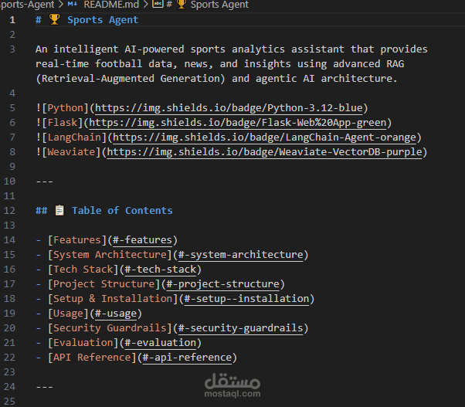The image size is (465, 407).
Task: Click the #-api-reference anchor link
Action: point(188,358)
